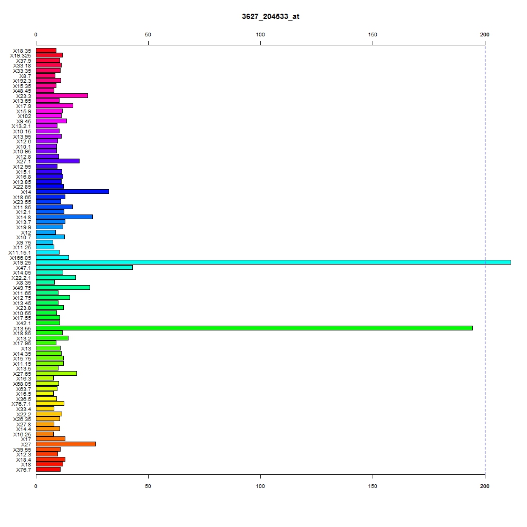
Task: Select the magenta bar for X17.9
Action: point(54,106)
